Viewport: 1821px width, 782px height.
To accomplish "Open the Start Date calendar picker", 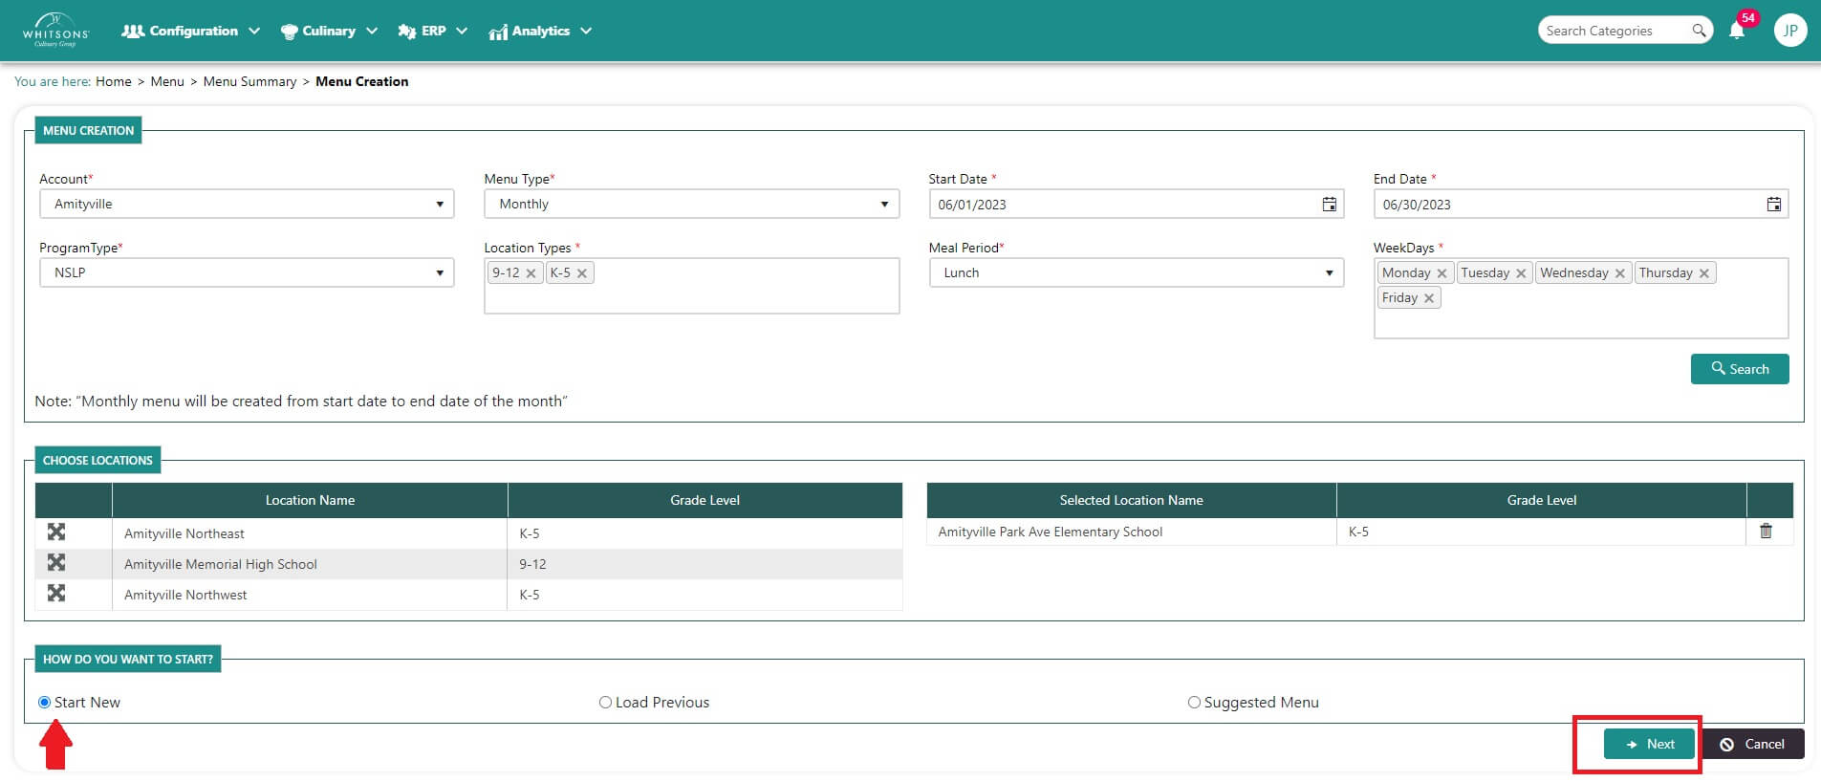I will (x=1329, y=205).
